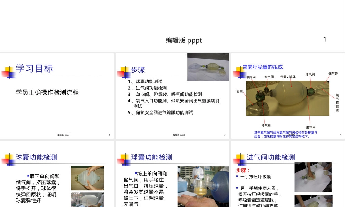The width and height of the screenshot is (345, 207).
Task: Click the 呼气阀 label in the diagram
Action: pyautogui.click(x=266, y=125)
